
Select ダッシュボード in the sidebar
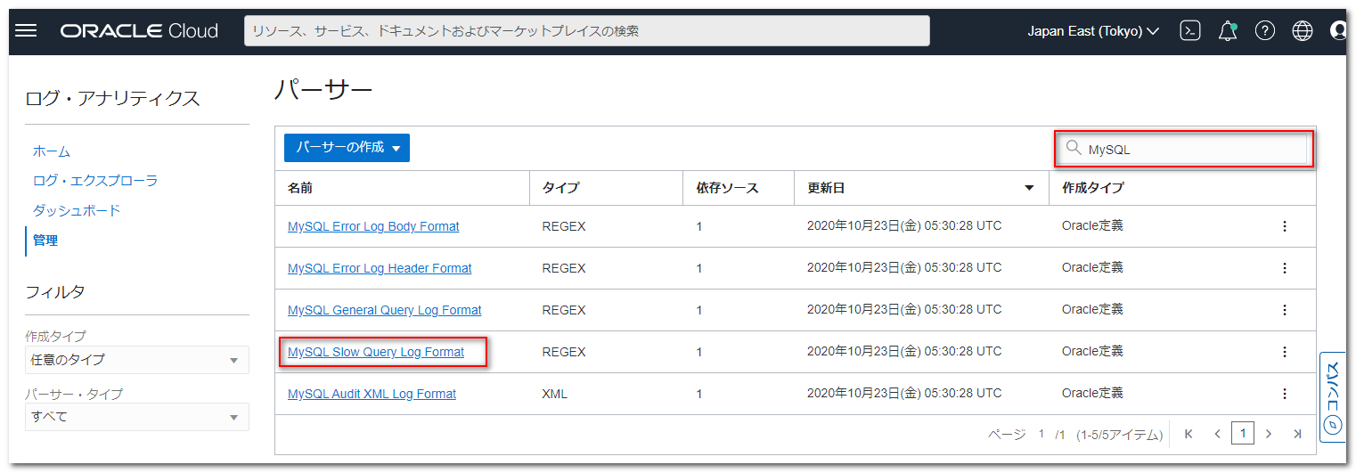(x=77, y=211)
